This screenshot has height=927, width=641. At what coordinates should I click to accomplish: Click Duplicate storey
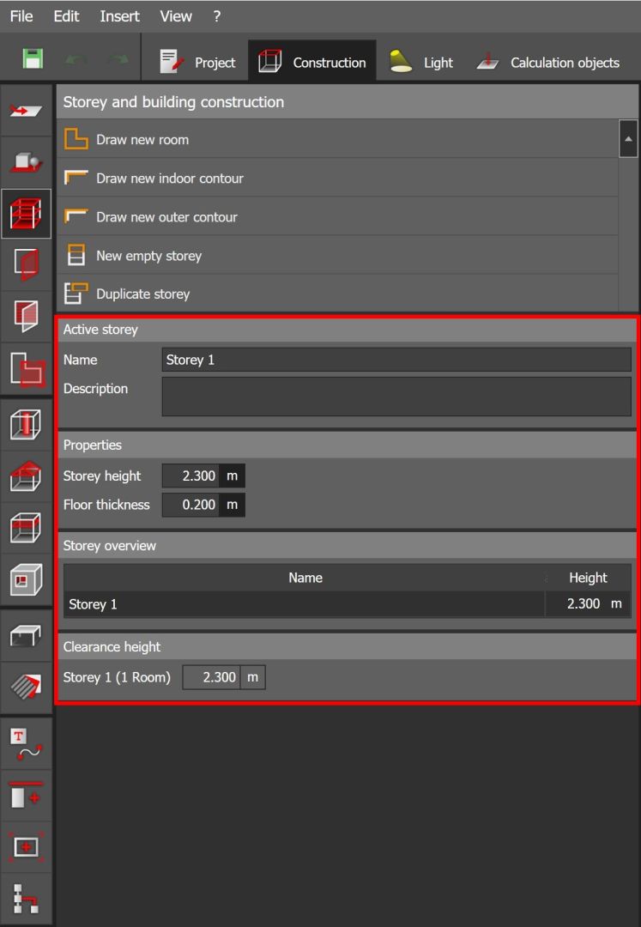click(x=337, y=294)
